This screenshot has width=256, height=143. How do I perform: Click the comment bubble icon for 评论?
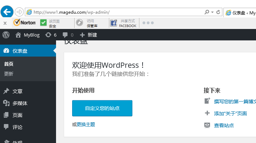(6, 127)
